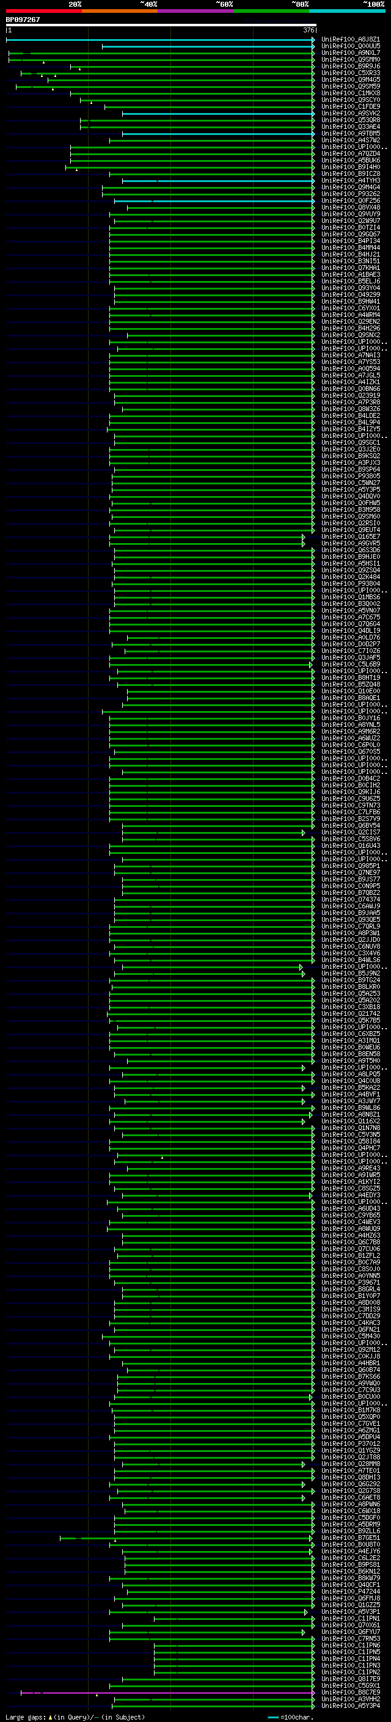391x1722 pixels.
Task: Open hit UniRef100_A9NXL7
Action: click(351, 53)
